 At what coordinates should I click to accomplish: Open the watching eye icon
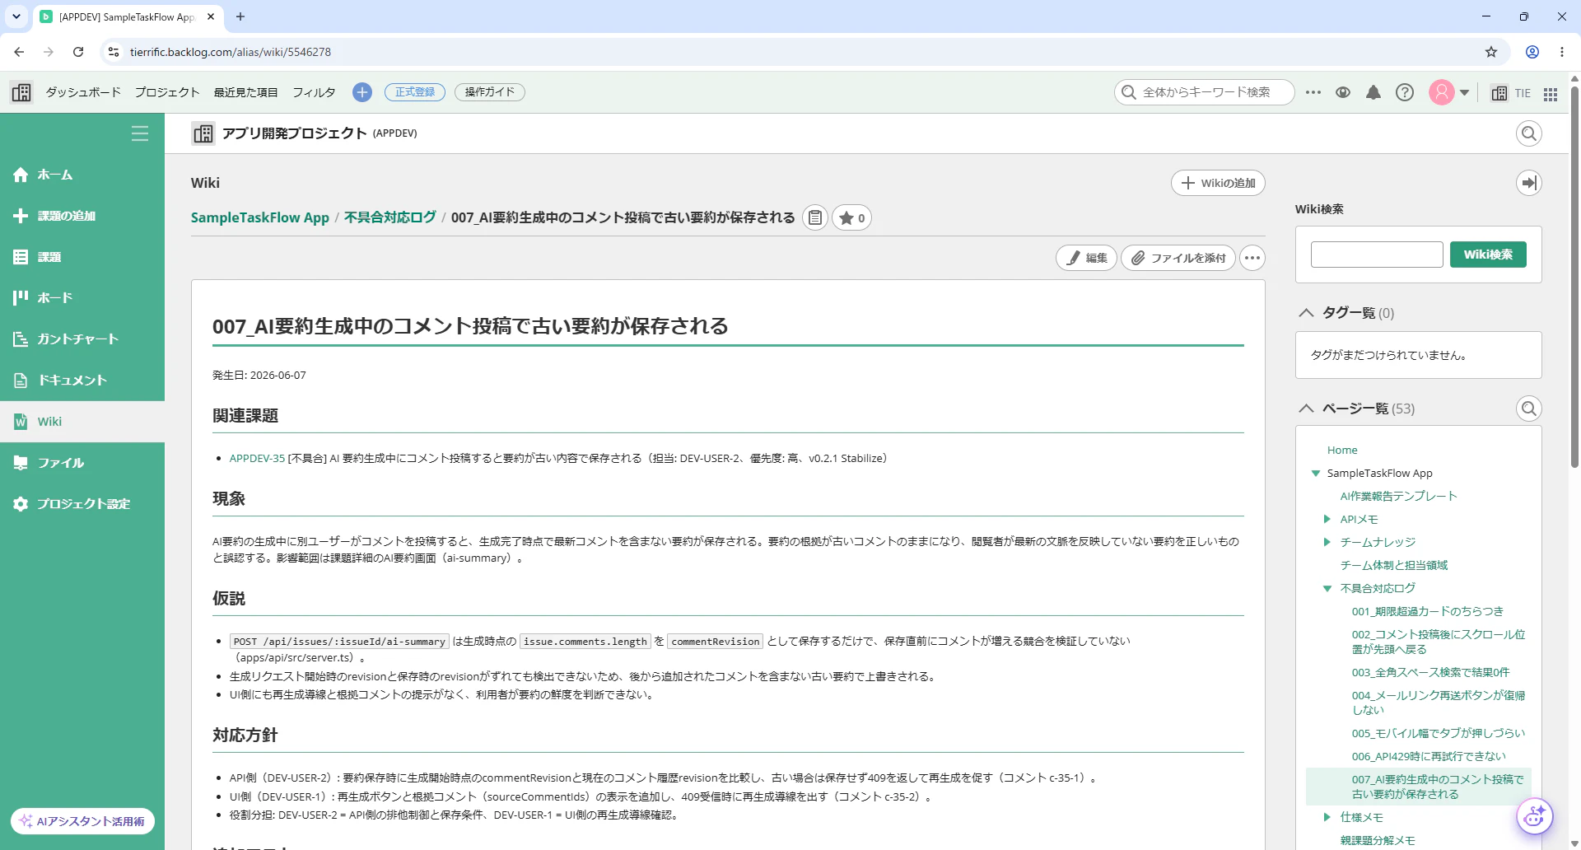click(1343, 92)
